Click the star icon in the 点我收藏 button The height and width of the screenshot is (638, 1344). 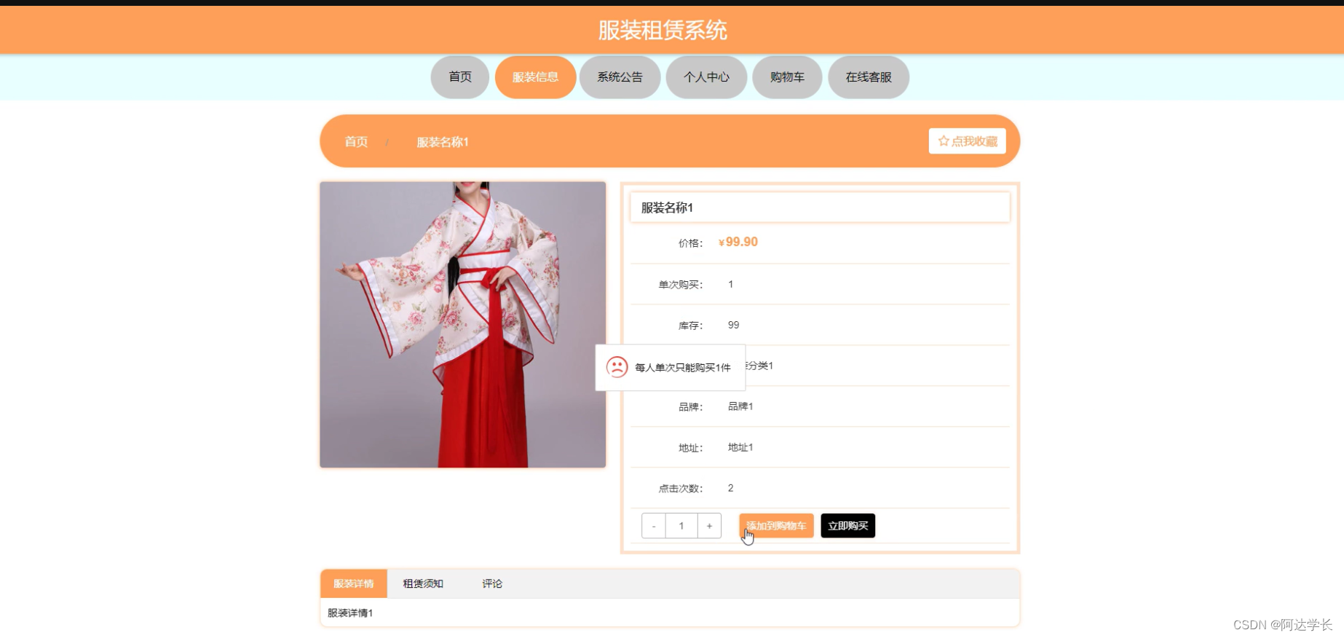click(x=944, y=141)
